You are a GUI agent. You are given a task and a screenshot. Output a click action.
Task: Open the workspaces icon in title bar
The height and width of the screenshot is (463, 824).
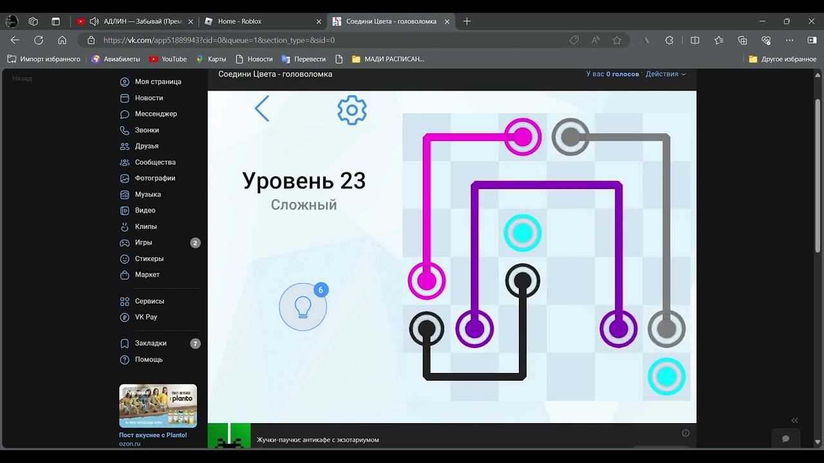coord(33,21)
